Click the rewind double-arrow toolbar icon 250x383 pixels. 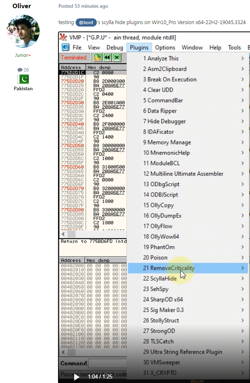(x=107, y=58)
